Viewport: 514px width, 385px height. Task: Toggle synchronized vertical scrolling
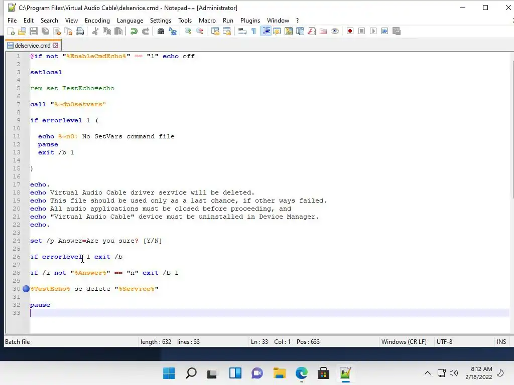tap(215, 31)
